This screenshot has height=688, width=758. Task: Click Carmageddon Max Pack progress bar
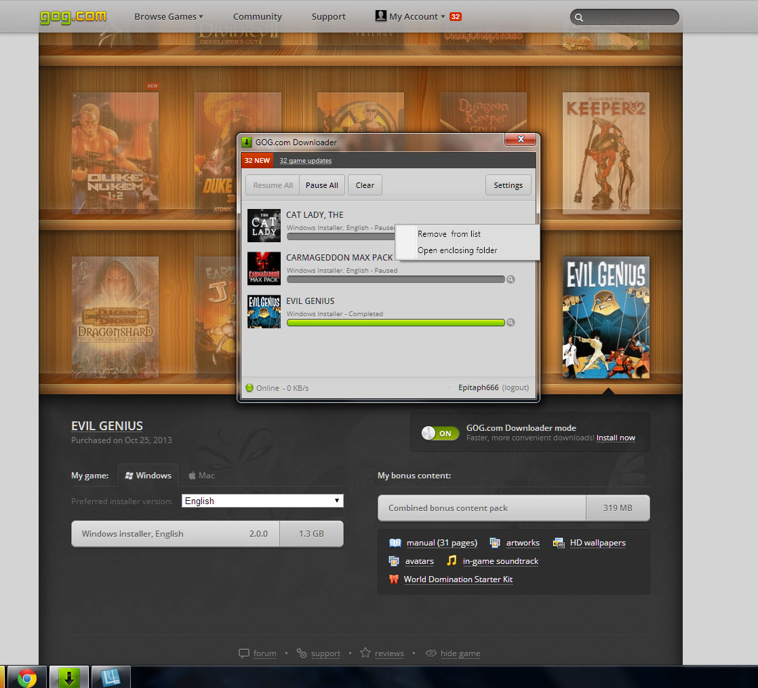coord(395,279)
